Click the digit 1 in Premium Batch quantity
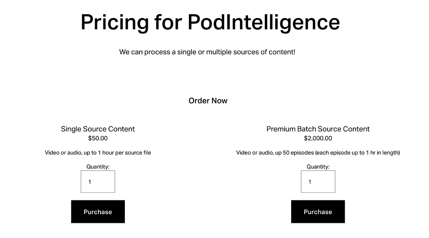The image size is (429, 238). coord(310,182)
